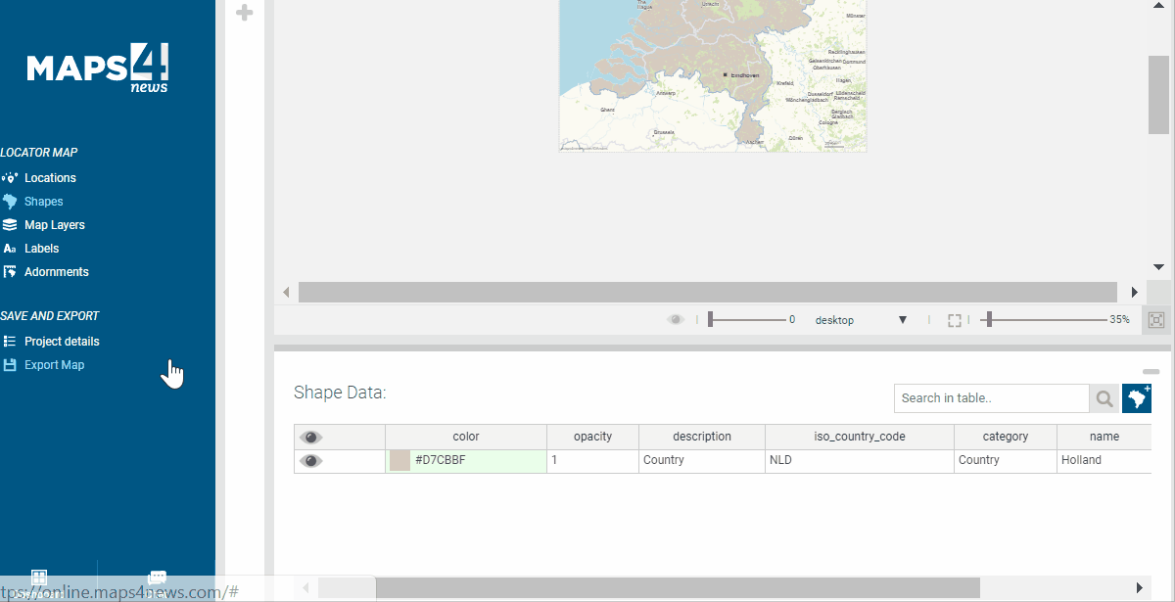Click the iso_country_code column header
This screenshot has height=602, width=1175.
[860, 437]
